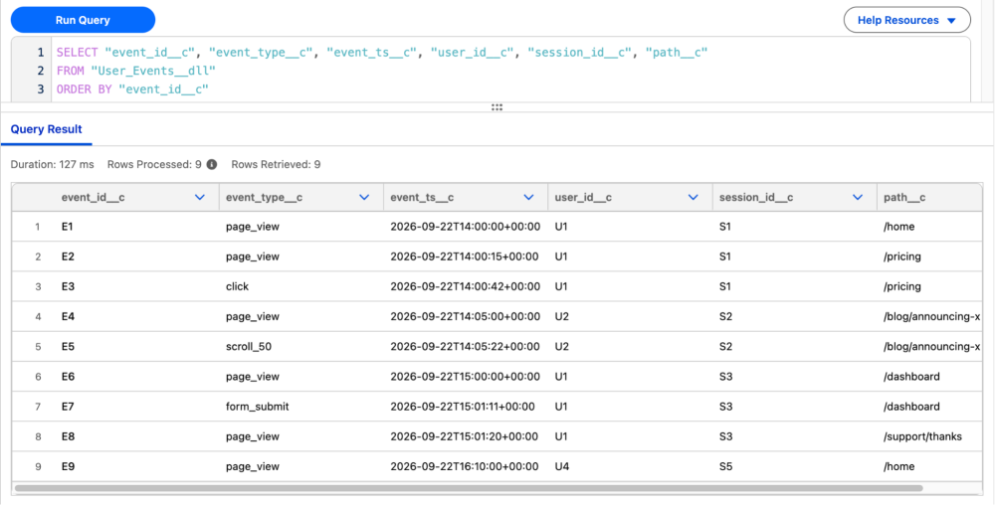Click the /pricing path cell in row E2
Screen dimensions: 995x505
[x=902, y=256]
